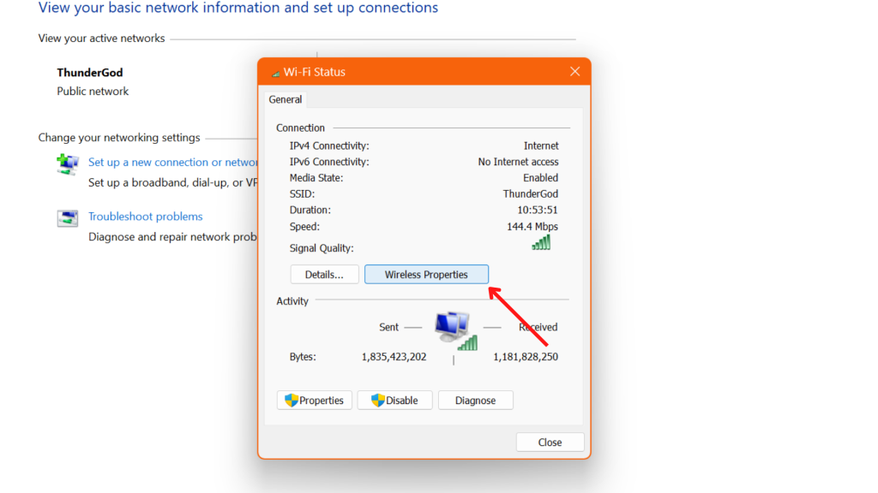Close the Wi-Fi Status dialog via Close button
Image resolution: width=878 pixels, height=493 pixels.
(550, 443)
